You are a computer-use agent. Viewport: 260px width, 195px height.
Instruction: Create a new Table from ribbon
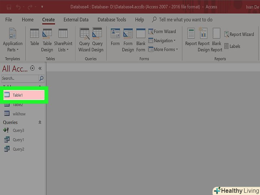[35, 37]
